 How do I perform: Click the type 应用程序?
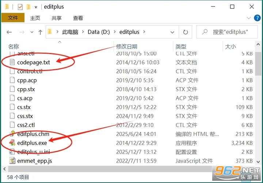coord(186,143)
